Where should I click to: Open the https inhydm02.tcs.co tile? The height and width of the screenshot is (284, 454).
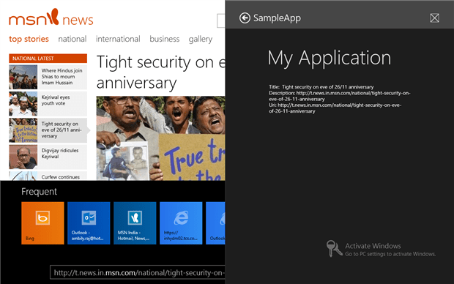pos(181,223)
